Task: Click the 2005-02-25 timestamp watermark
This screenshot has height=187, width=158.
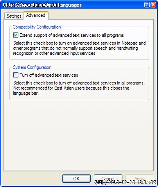Action: coord(125,182)
